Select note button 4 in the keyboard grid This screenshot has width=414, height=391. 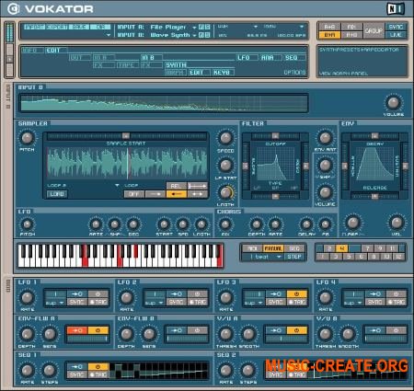342,248
